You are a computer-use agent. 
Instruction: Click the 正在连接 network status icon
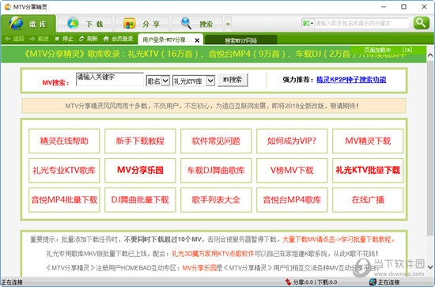tap(373, 282)
